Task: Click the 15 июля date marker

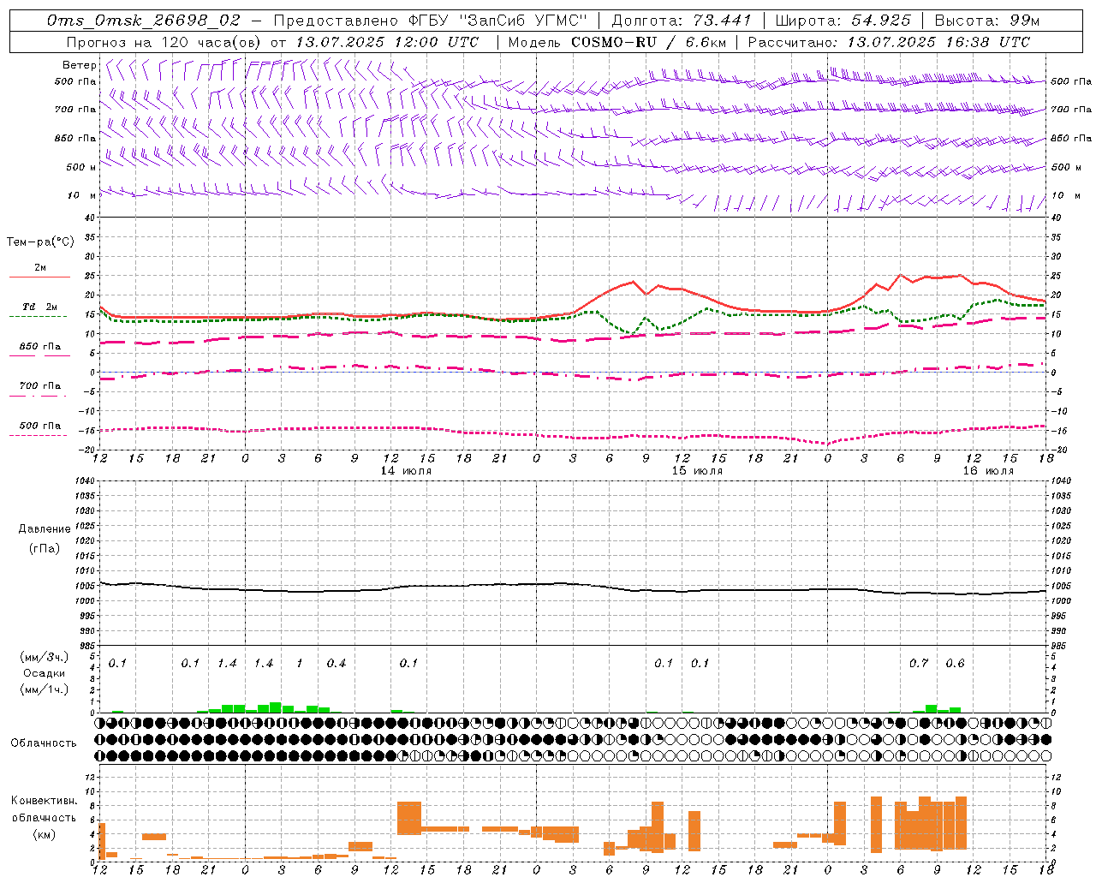Action: (x=697, y=471)
